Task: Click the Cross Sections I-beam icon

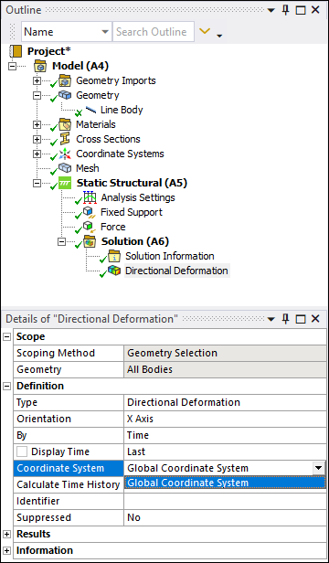Action: coord(65,139)
